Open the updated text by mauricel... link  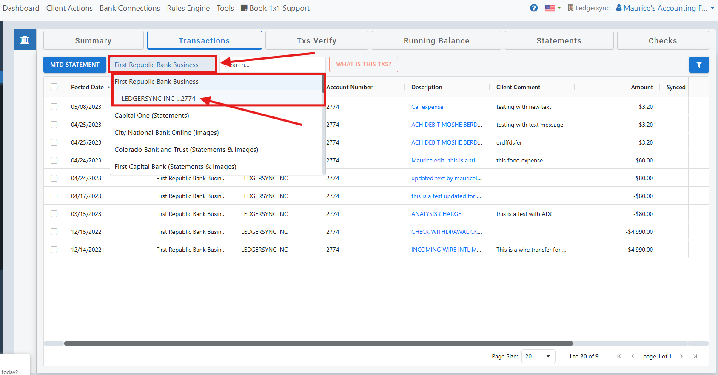coord(446,178)
